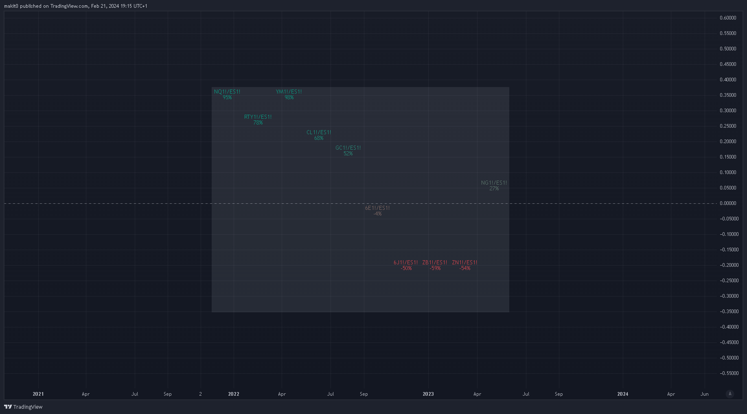Select the RTY1!/ES1! 78% label

pos(258,120)
